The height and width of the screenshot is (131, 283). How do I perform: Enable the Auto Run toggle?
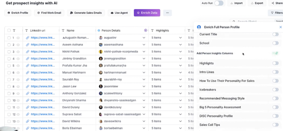219,3
